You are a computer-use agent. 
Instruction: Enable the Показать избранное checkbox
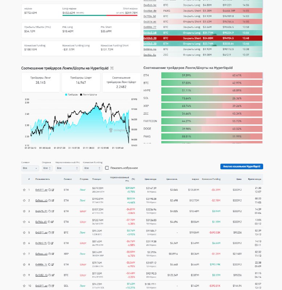coord(107,168)
